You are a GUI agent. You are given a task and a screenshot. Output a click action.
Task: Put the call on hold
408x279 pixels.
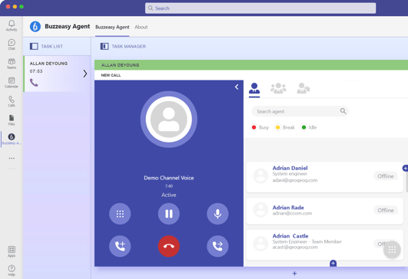point(169,214)
